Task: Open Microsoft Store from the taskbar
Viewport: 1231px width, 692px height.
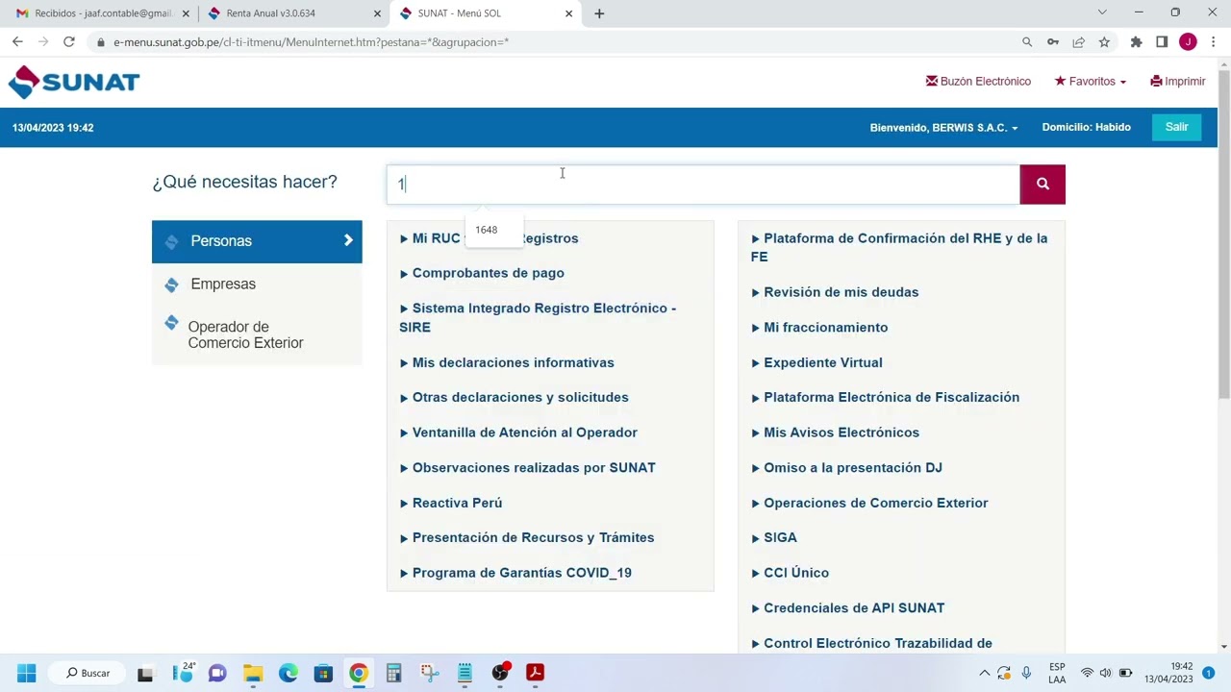Action: pos(323,673)
